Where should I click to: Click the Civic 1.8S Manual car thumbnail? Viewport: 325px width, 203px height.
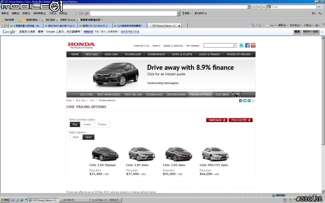105,154
